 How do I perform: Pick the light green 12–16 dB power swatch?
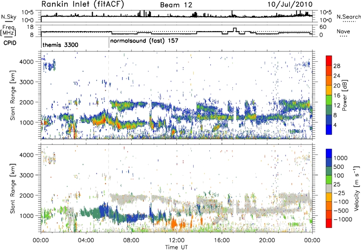pos(329,100)
